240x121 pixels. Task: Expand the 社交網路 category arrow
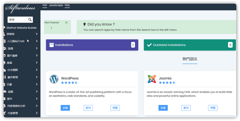click(37, 70)
